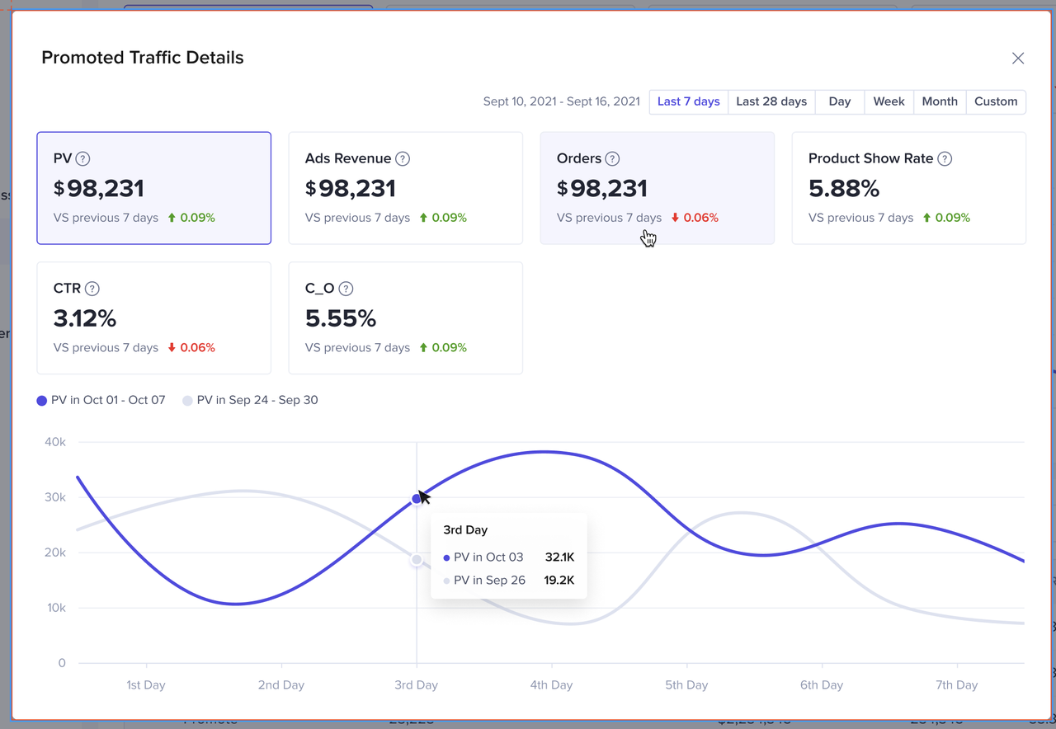Switch to Last 28 days range
Screen dimensions: 1056x729
[x=771, y=101]
